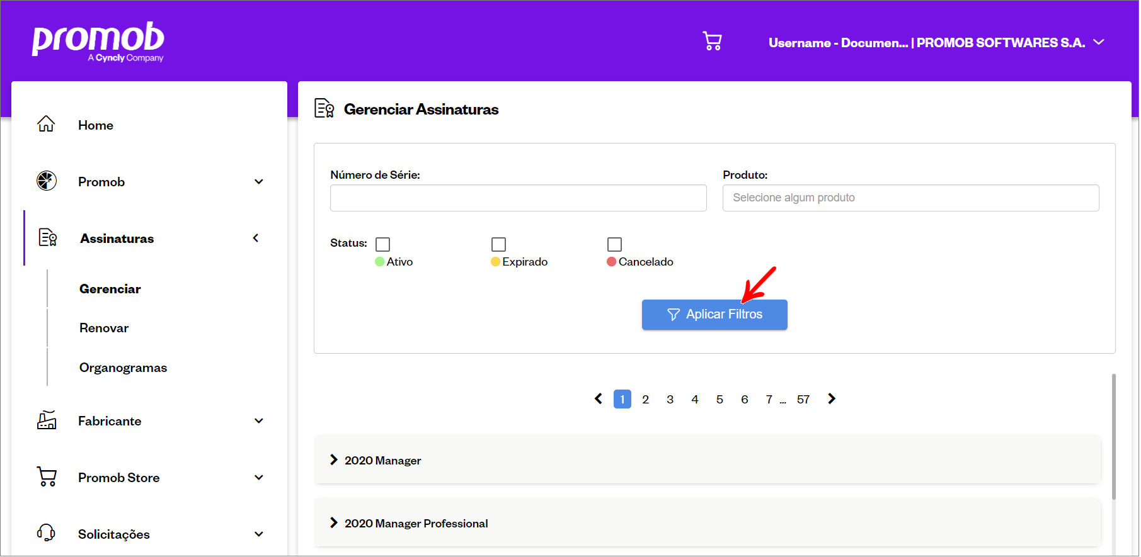The image size is (1141, 557).
Task: Click the Promob menu label in sidebar
Action: click(101, 182)
